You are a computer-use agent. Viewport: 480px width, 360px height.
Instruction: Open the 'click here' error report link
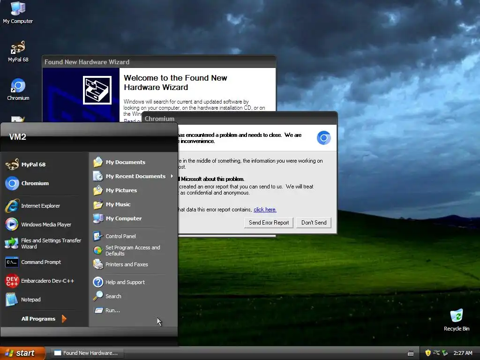pos(265,210)
